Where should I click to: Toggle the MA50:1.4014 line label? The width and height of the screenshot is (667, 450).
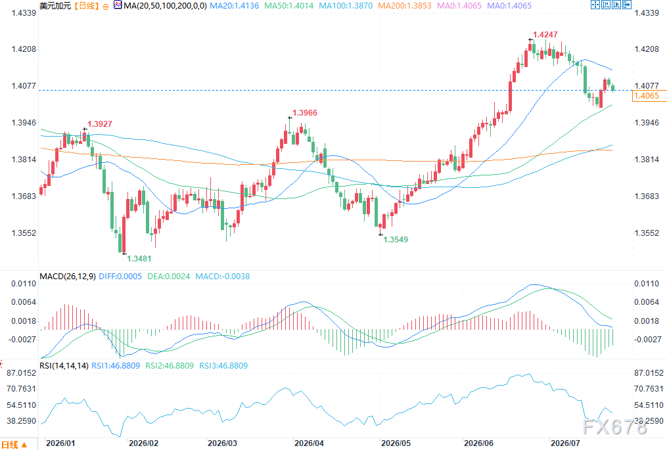(289, 6)
